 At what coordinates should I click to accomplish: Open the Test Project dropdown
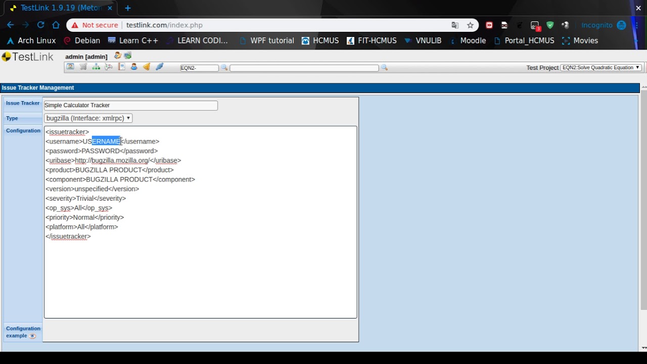pyautogui.click(x=601, y=68)
